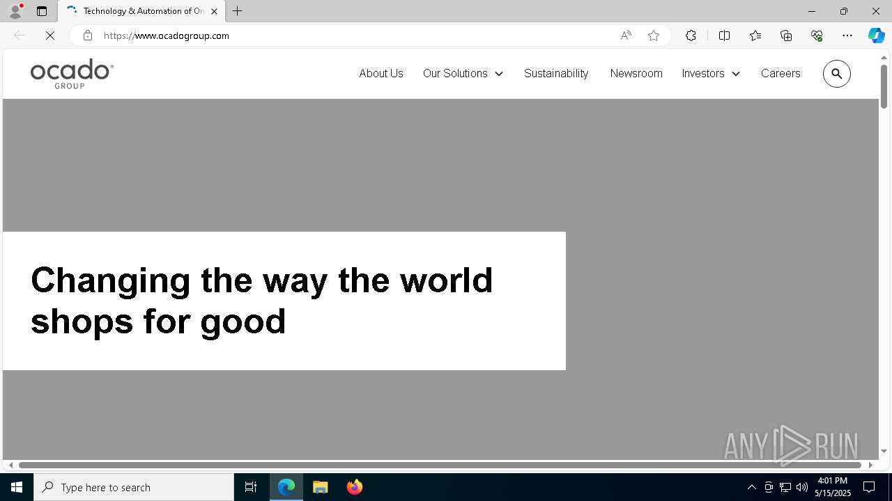Click the headline 'Changing the way the world'
Viewport: 892px width, 501px height.
pos(262,280)
